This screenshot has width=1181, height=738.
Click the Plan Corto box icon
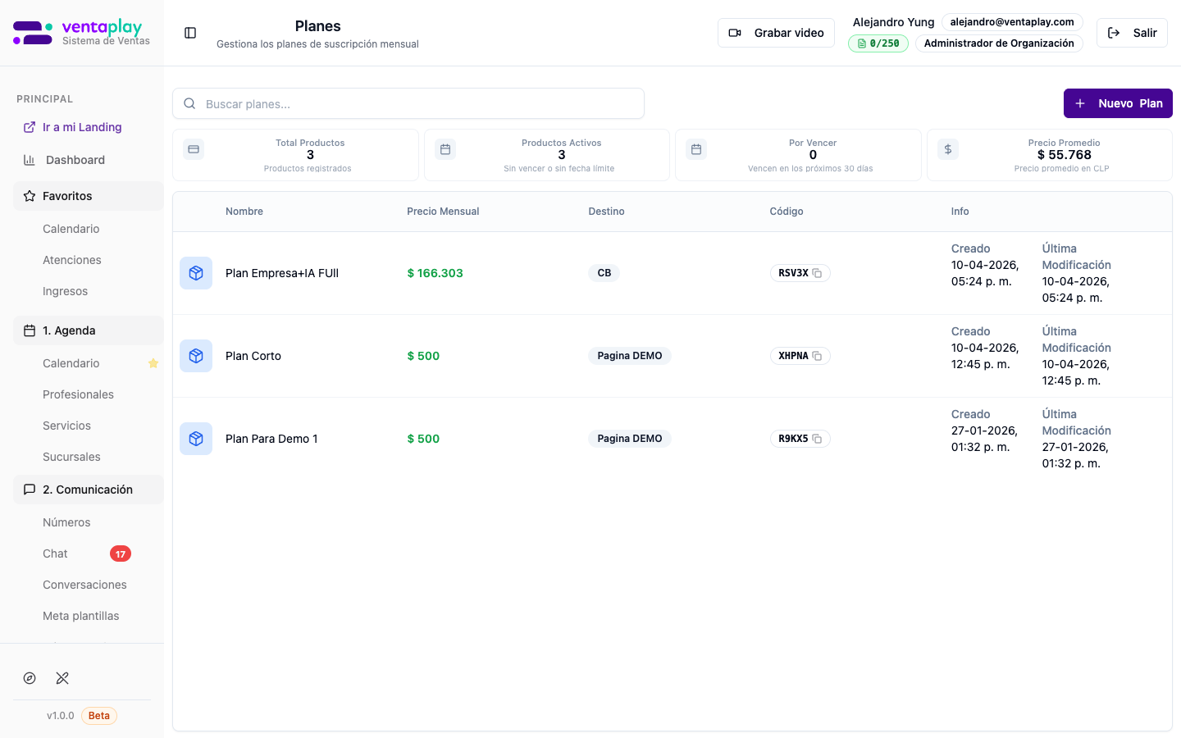coord(196,356)
